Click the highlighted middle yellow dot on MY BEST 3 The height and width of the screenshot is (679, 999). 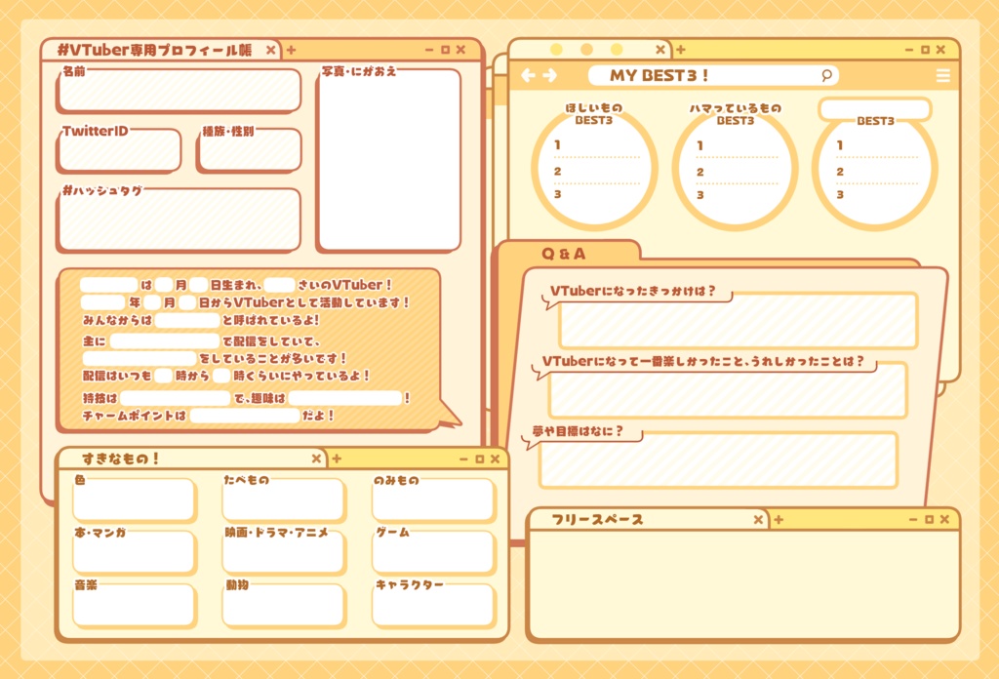(x=586, y=48)
